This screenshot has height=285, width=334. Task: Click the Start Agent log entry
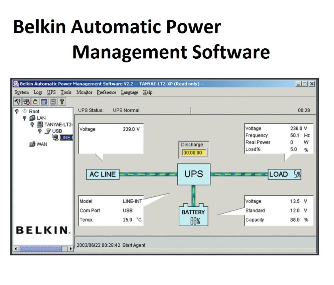pos(111,245)
